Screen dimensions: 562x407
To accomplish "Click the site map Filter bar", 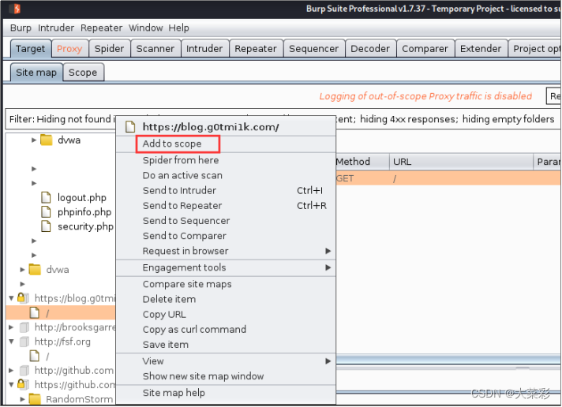I will coord(283,119).
